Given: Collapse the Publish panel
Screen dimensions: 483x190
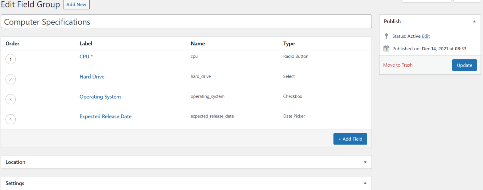Looking at the screenshot, I should [x=474, y=21].
